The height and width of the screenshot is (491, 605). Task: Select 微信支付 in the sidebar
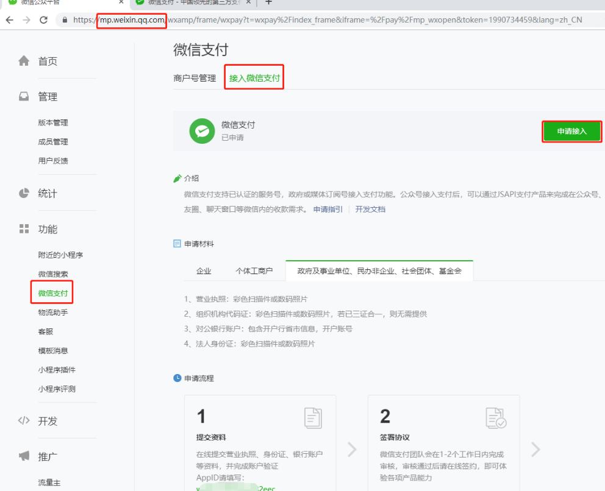(53, 293)
